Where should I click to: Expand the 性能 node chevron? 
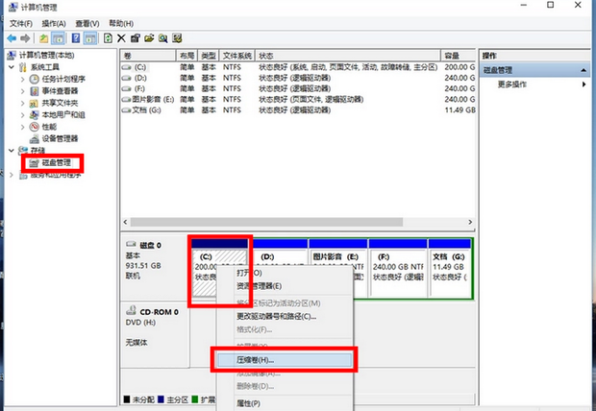pyautogui.click(x=22, y=127)
